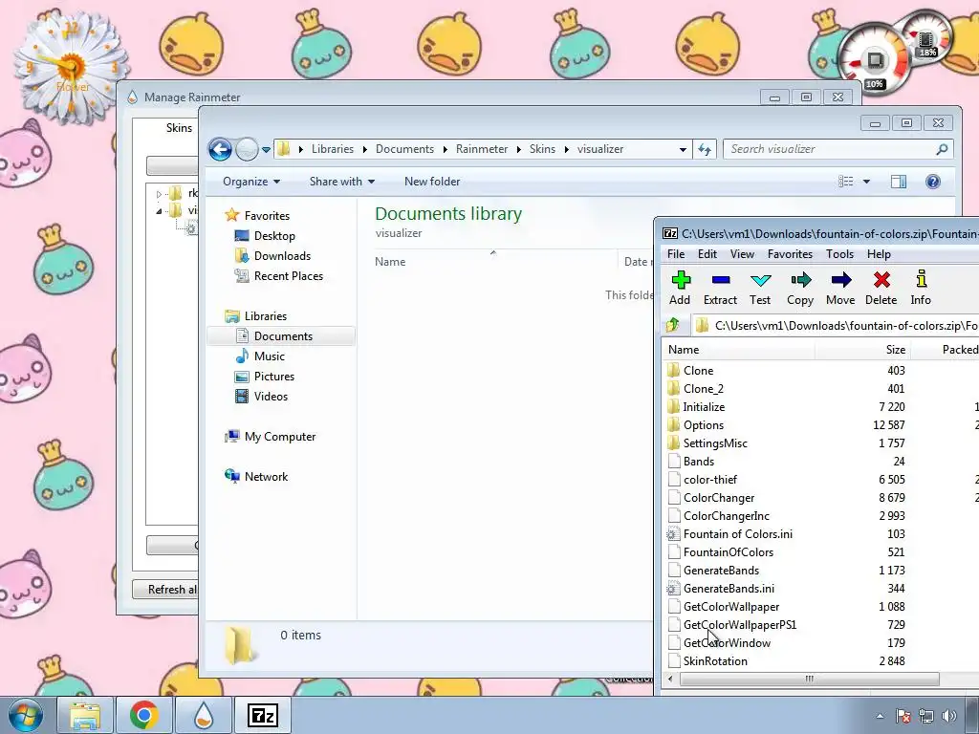Click the volume icon in system tray
This screenshot has width=979, height=734.
pos(949,716)
